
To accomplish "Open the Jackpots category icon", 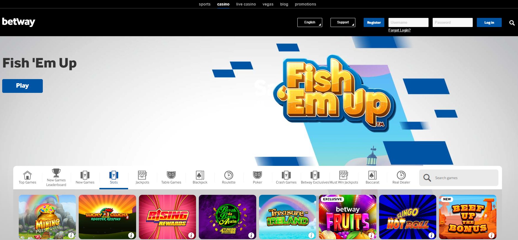I will [142, 175].
